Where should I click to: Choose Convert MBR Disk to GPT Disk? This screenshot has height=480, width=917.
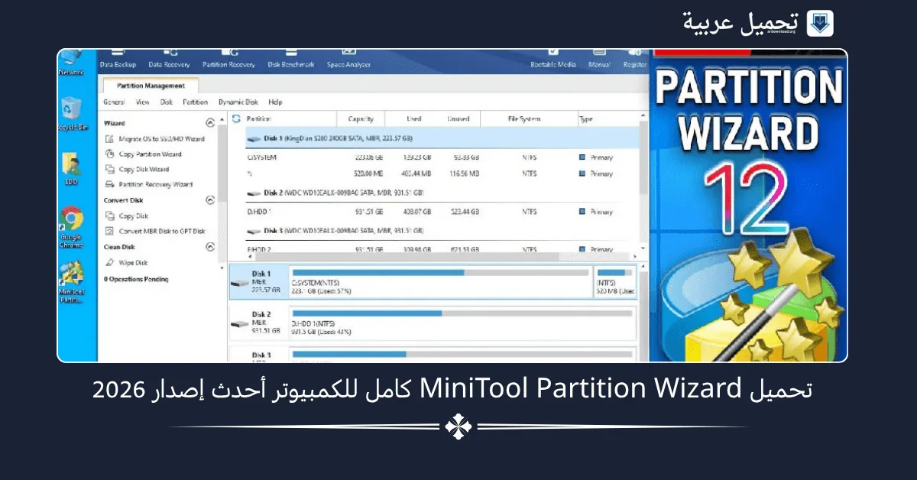[162, 232]
